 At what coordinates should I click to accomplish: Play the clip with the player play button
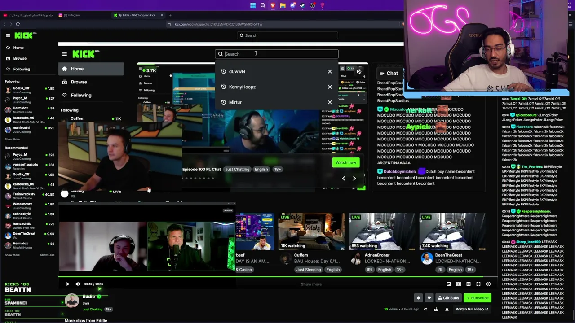click(x=68, y=284)
